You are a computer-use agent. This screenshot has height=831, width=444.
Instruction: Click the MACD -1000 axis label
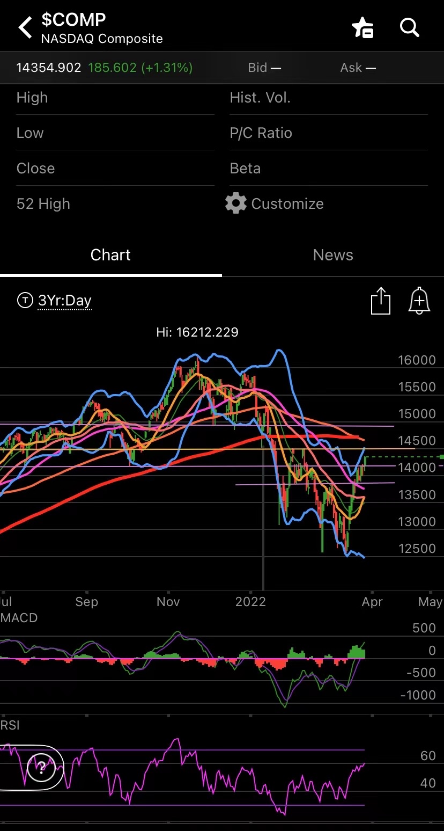coord(417,695)
